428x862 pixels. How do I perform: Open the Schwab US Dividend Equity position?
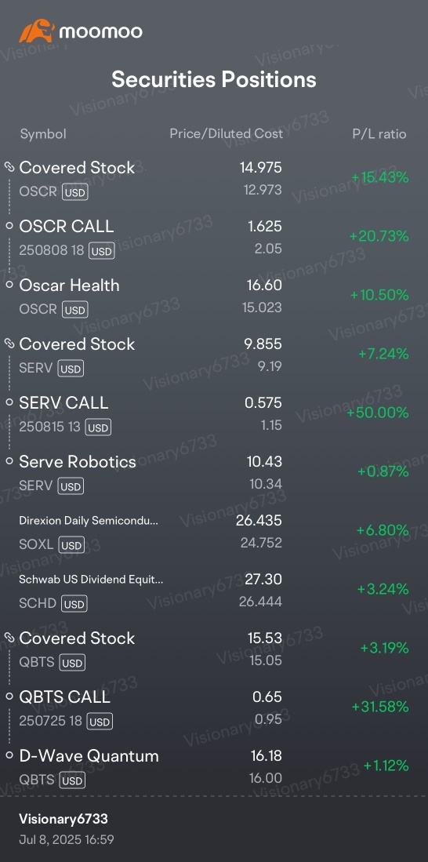coord(214,591)
